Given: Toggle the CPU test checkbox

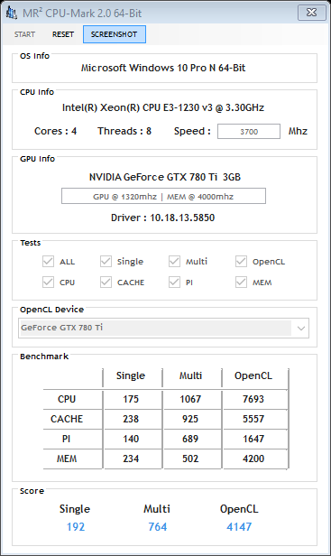Looking at the screenshot, I should click(x=48, y=283).
